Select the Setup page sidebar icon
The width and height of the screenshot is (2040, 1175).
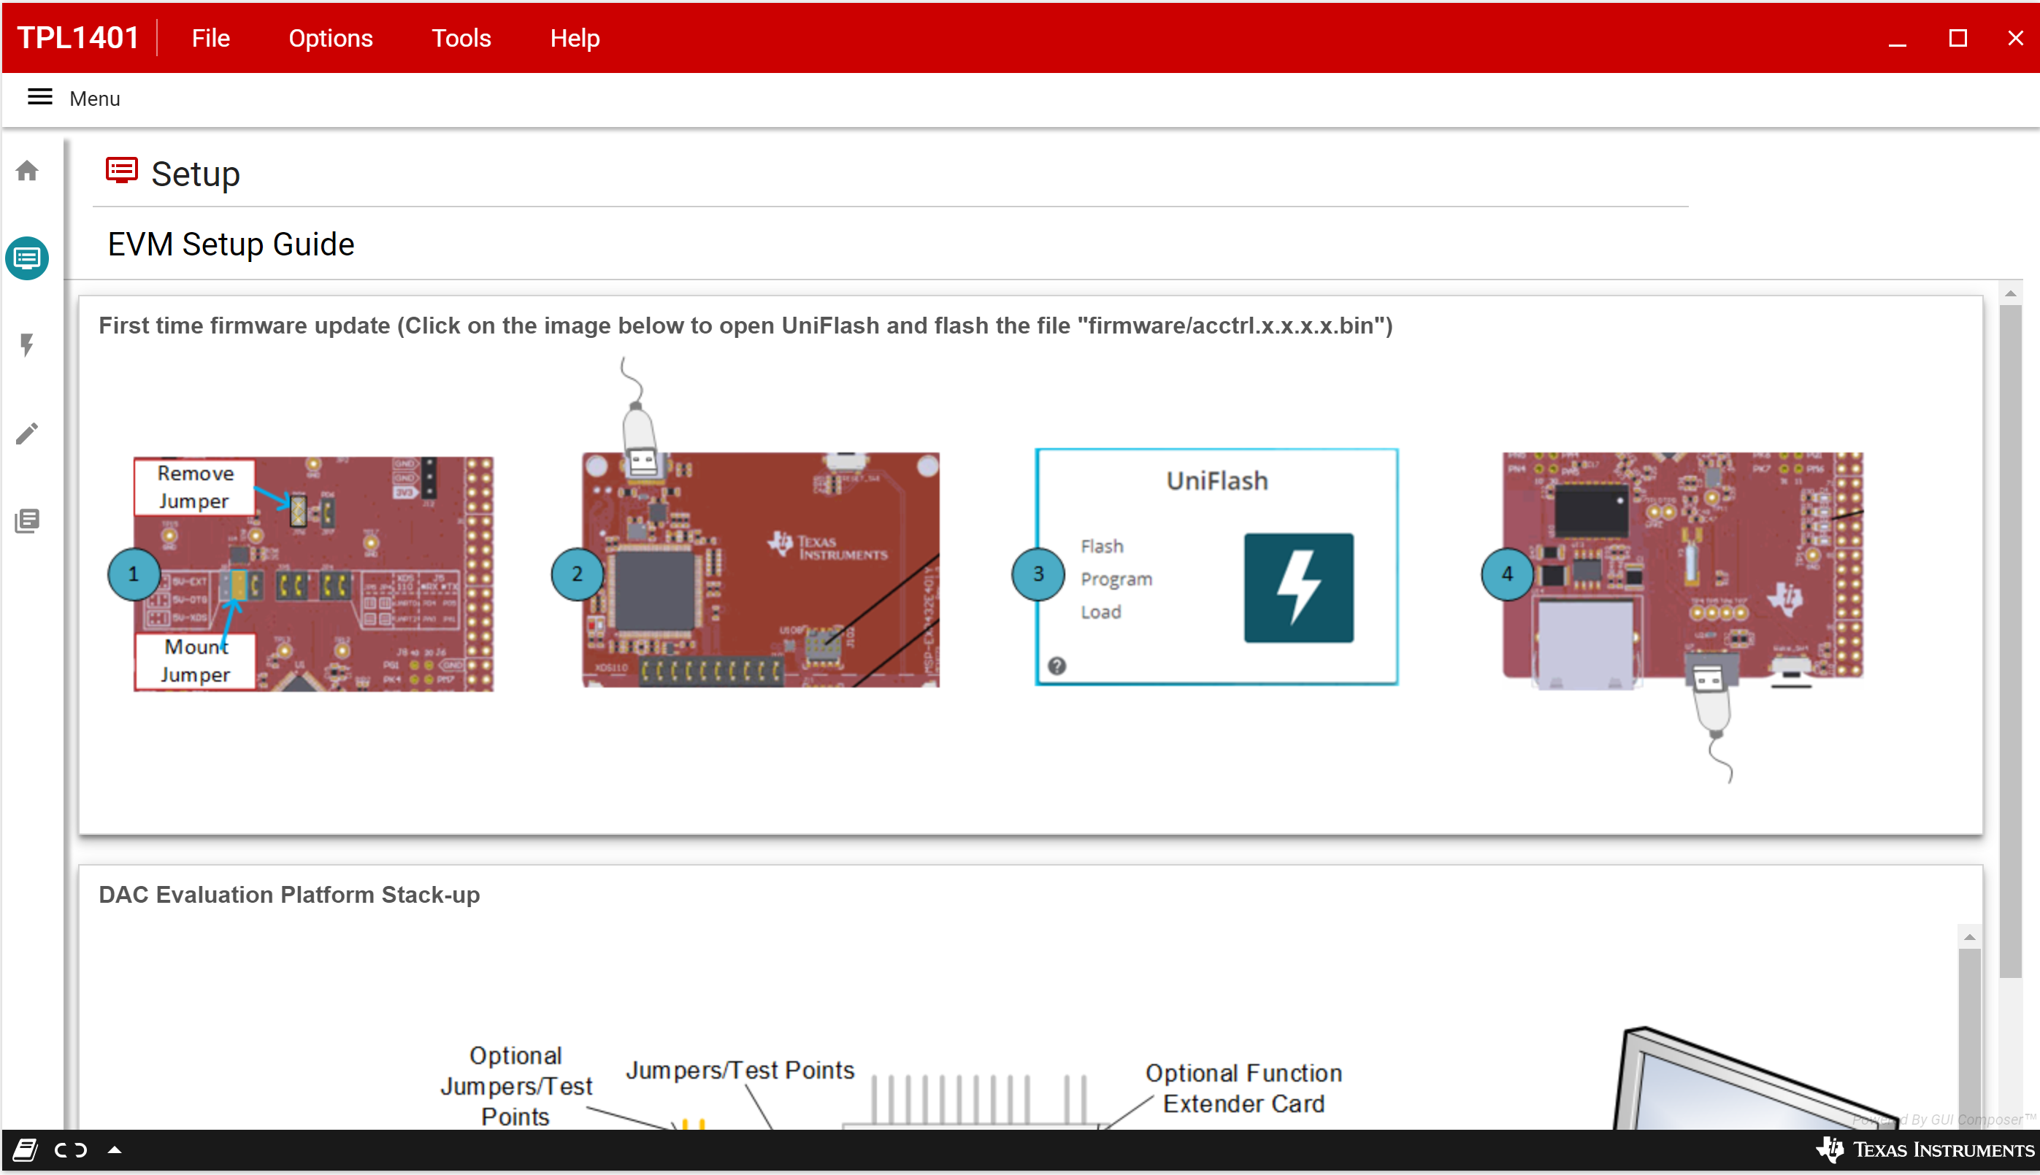coord(28,258)
